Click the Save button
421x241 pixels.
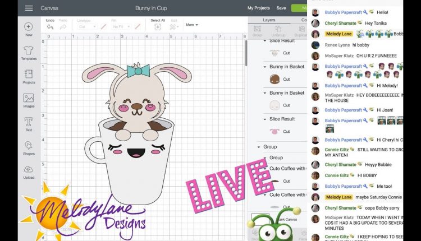(281, 8)
